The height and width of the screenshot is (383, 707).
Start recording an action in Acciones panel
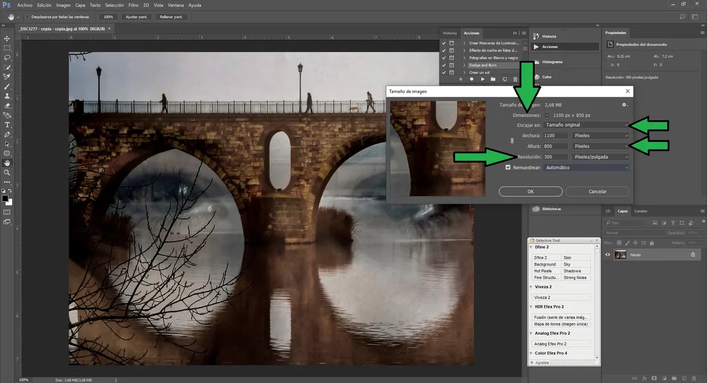click(x=472, y=79)
